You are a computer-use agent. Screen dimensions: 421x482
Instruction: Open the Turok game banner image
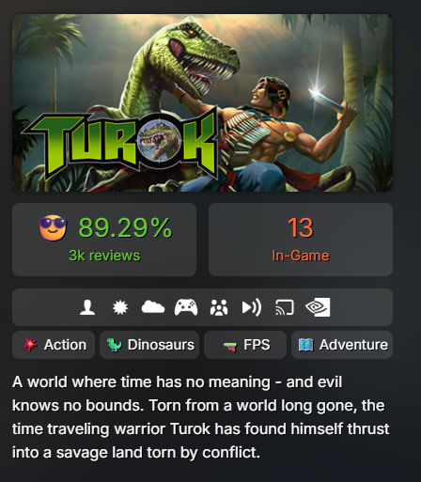click(x=202, y=102)
